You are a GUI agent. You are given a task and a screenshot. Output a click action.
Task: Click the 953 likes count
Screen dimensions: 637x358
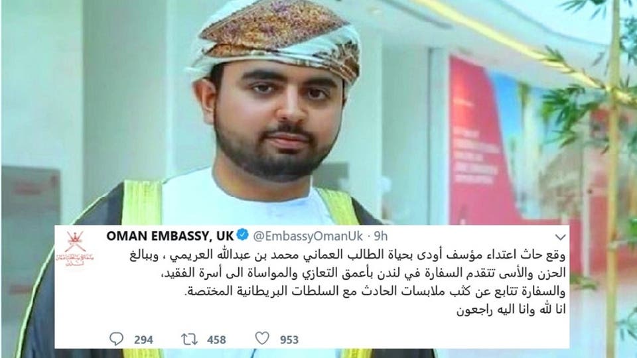289,339
